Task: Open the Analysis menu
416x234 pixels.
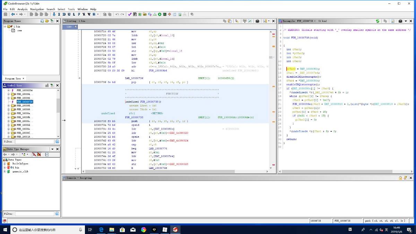Action: point(22,9)
